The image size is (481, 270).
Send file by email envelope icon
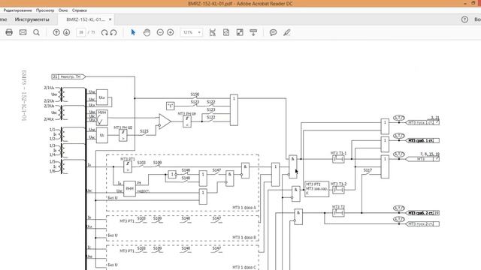click(23, 32)
